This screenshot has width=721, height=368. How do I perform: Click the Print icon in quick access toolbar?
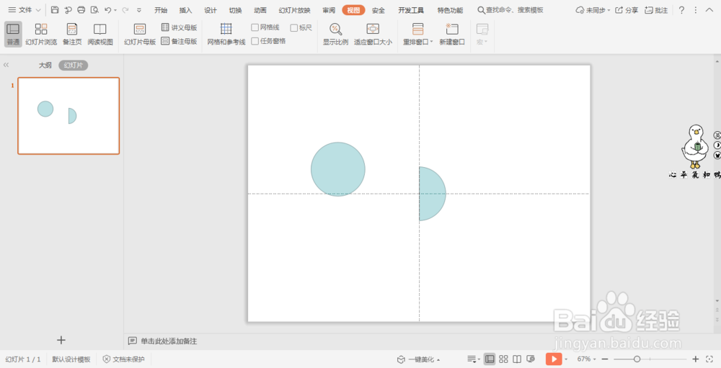(x=81, y=9)
